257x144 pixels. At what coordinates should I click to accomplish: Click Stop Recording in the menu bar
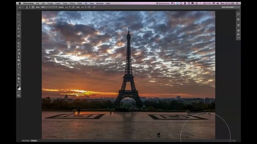[163, 3]
